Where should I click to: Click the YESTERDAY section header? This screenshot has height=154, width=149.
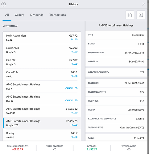pos(10,26)
